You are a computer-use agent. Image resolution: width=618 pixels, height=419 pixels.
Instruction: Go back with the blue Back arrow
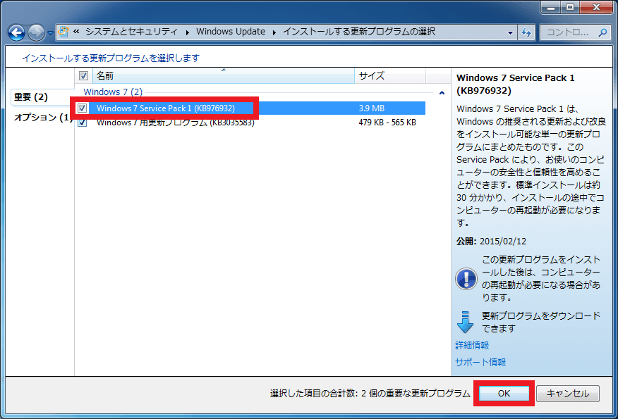pyautogui.click(x=16, y=32)
